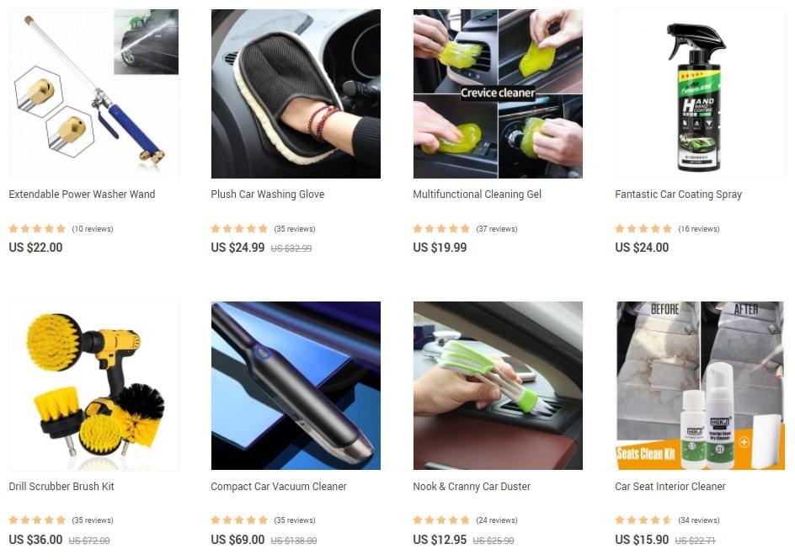Open the Drill Scrubber Brush Kit title link
Viewport: 795px width, 560px height.
point(61,487)
